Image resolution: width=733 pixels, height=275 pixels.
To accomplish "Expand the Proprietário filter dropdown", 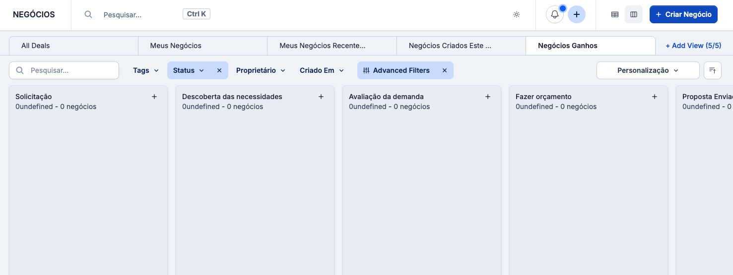I will [x=261, y=70].
